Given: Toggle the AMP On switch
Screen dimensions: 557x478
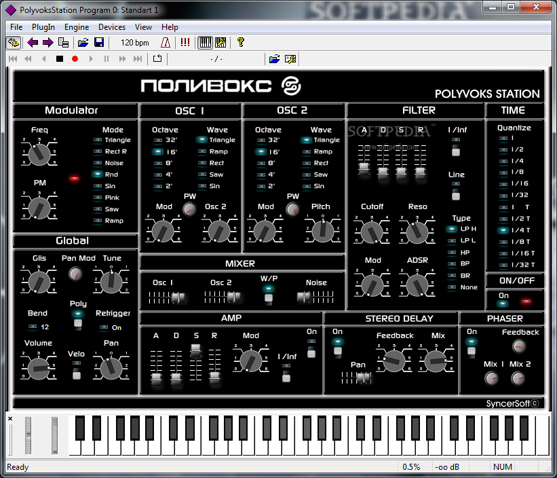Looking at the screenshot, I should click(x=311, y=348).
